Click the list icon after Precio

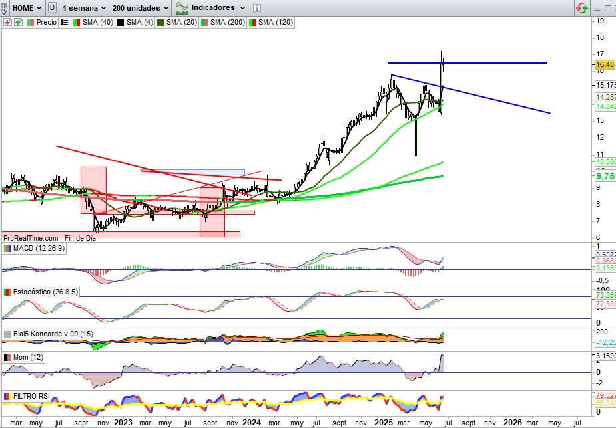click(65, 23)
